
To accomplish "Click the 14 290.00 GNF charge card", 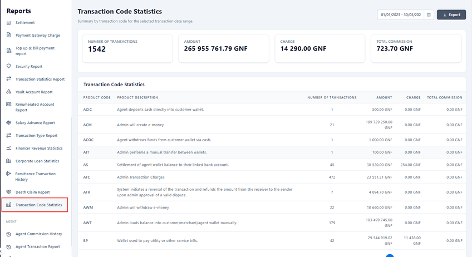I will [x=319, y=48].
